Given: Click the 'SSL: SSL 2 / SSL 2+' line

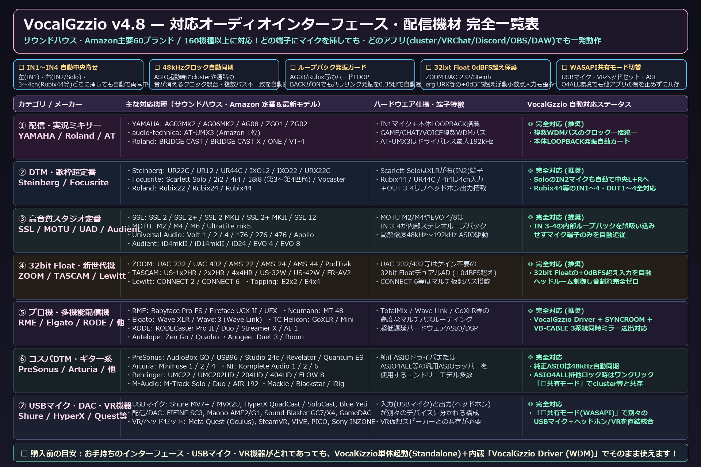Looking at the screenshot, I should (x=222, y=217).
